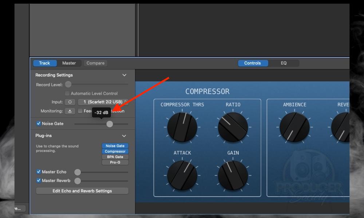The image size is (364, 218).
Task: Click the COMPRESSOR section title
Action: [207, 92]
